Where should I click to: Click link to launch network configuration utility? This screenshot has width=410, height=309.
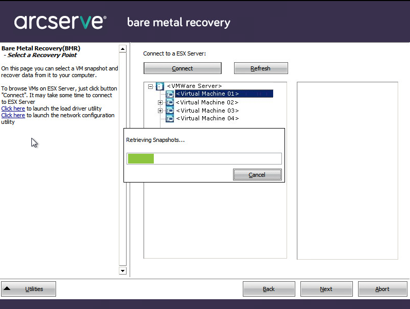[x=13, y=115]
